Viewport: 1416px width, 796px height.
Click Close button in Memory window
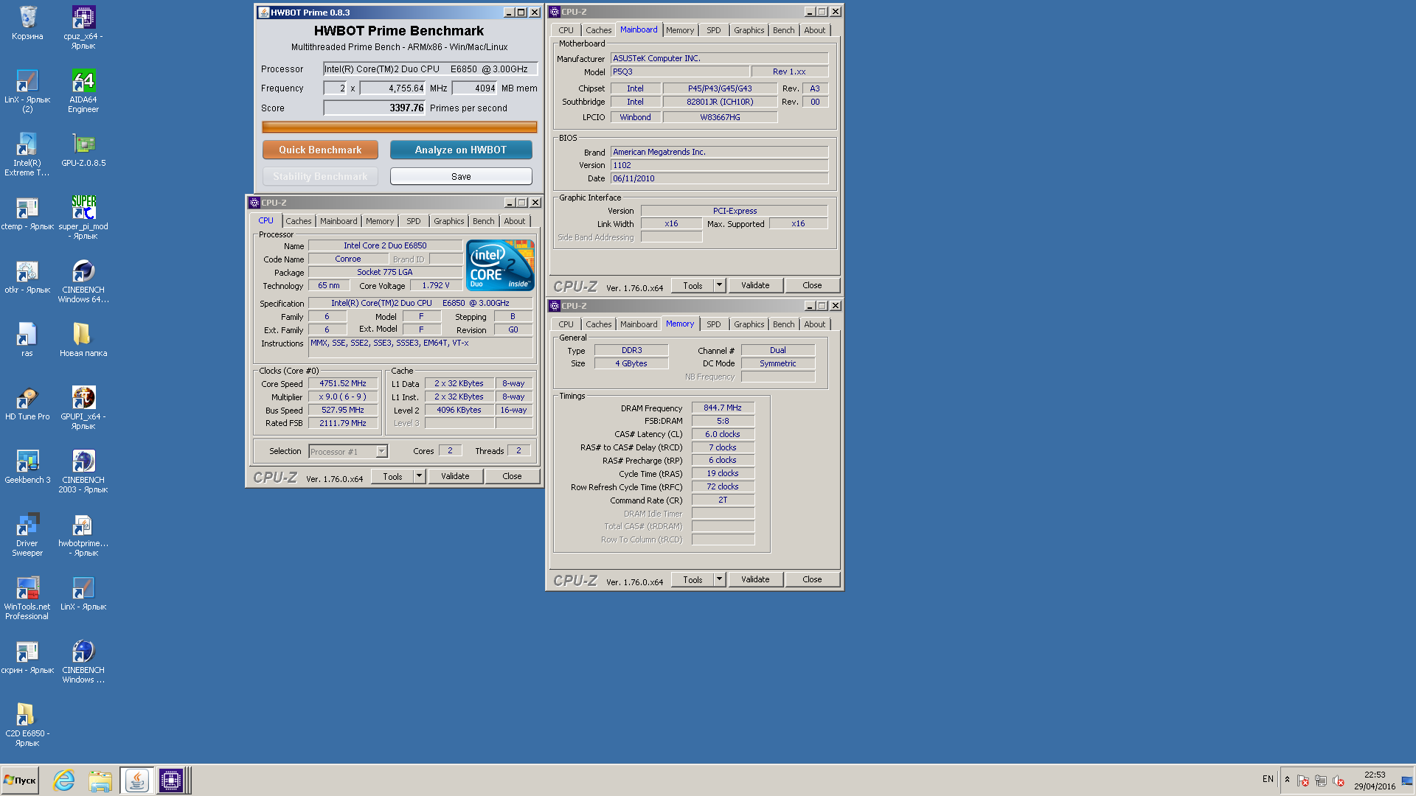pos(812,579)
